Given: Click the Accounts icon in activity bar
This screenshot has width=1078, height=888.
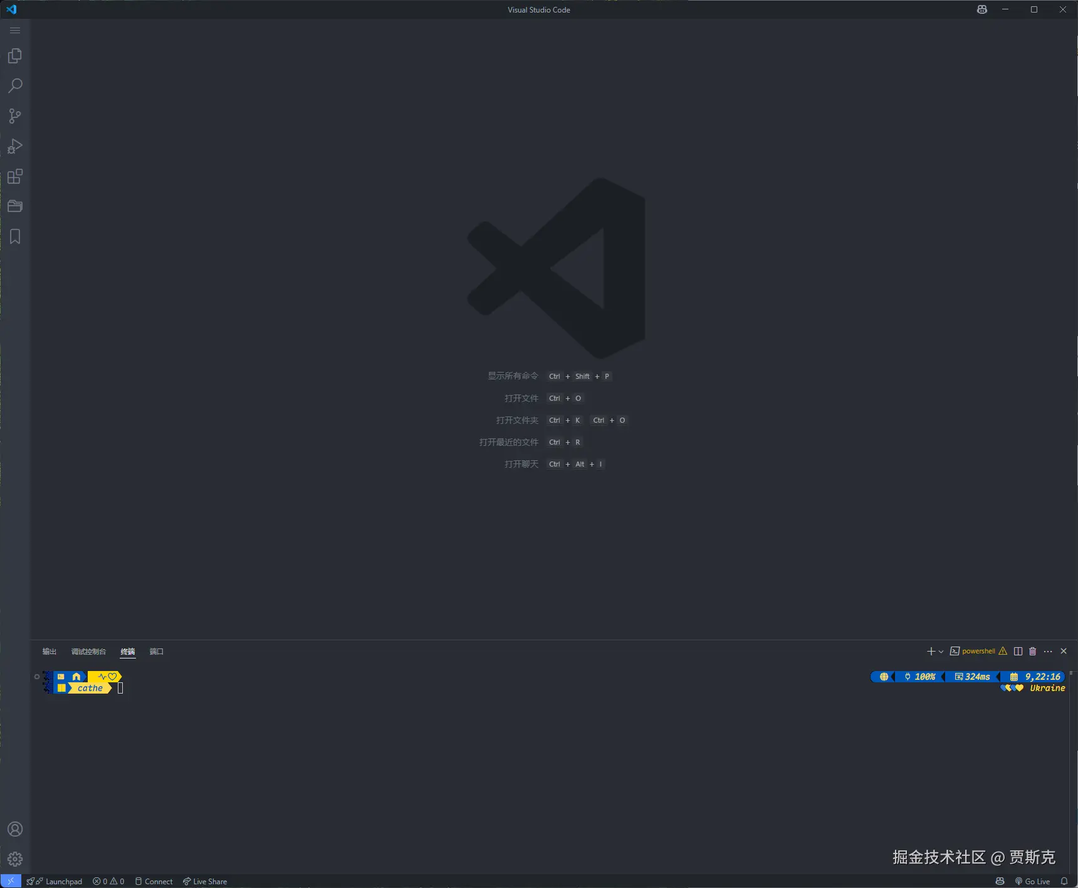Looking at the screenshot, I should [15, 829].
